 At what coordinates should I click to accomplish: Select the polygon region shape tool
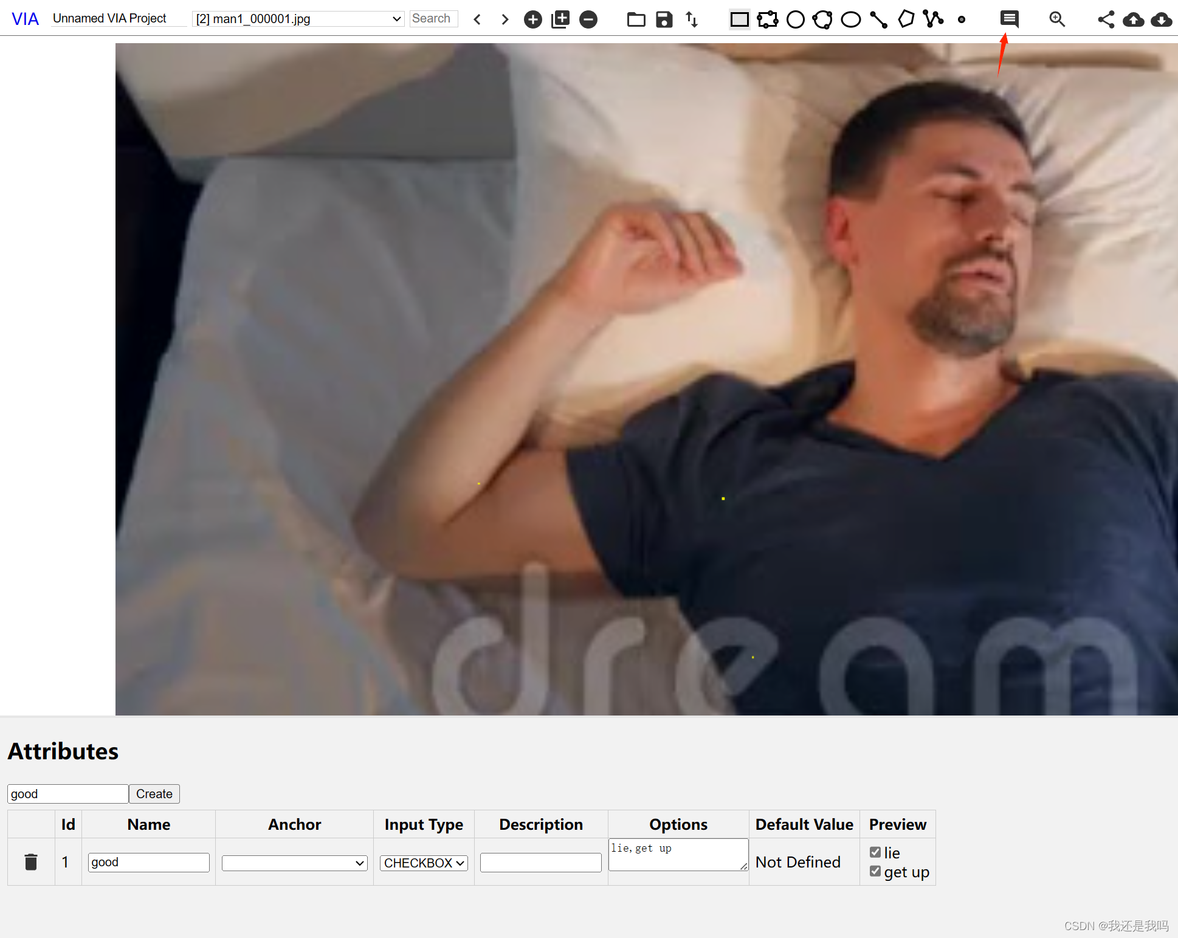pos(906,19)
